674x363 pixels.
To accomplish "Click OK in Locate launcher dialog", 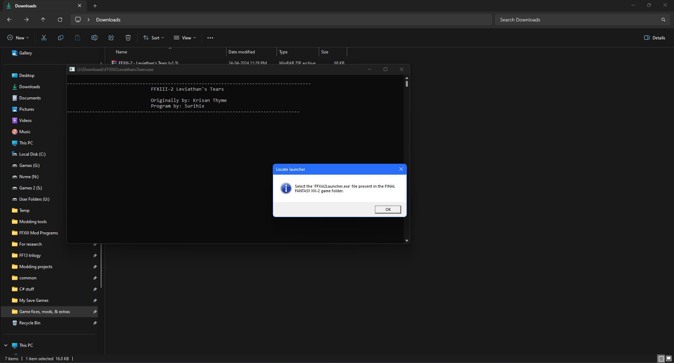I will pyautogui.click(x=388, y=209).
